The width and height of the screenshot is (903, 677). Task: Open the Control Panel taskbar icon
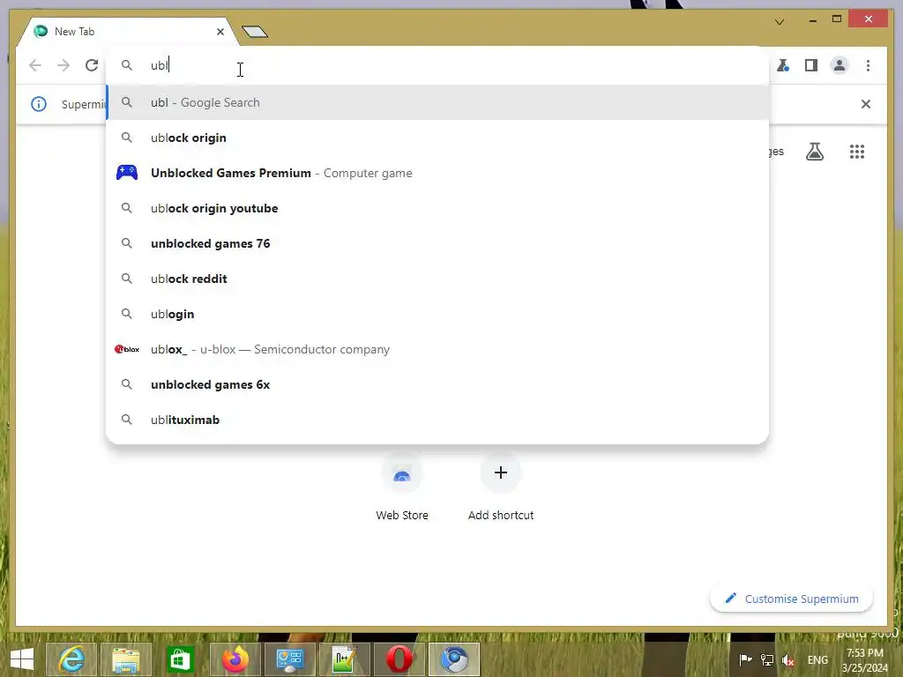click(289, 659)
